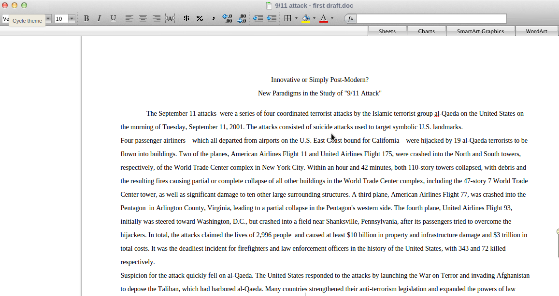Toggle bold formatting

pyautogui.click(x=86, y=18)
